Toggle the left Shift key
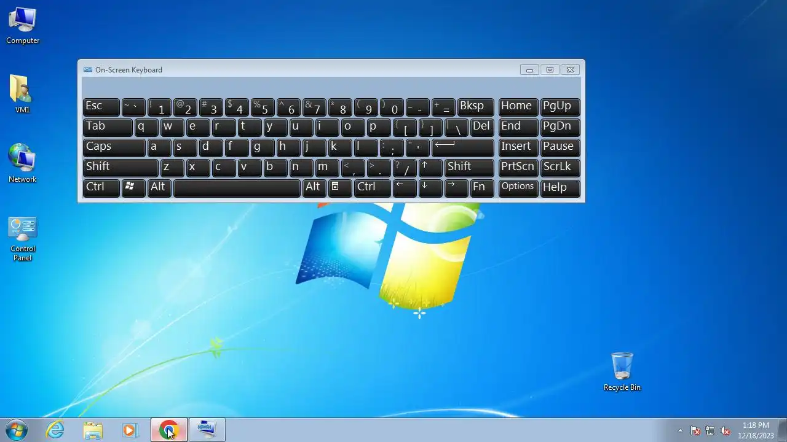 tap(121, 168)
